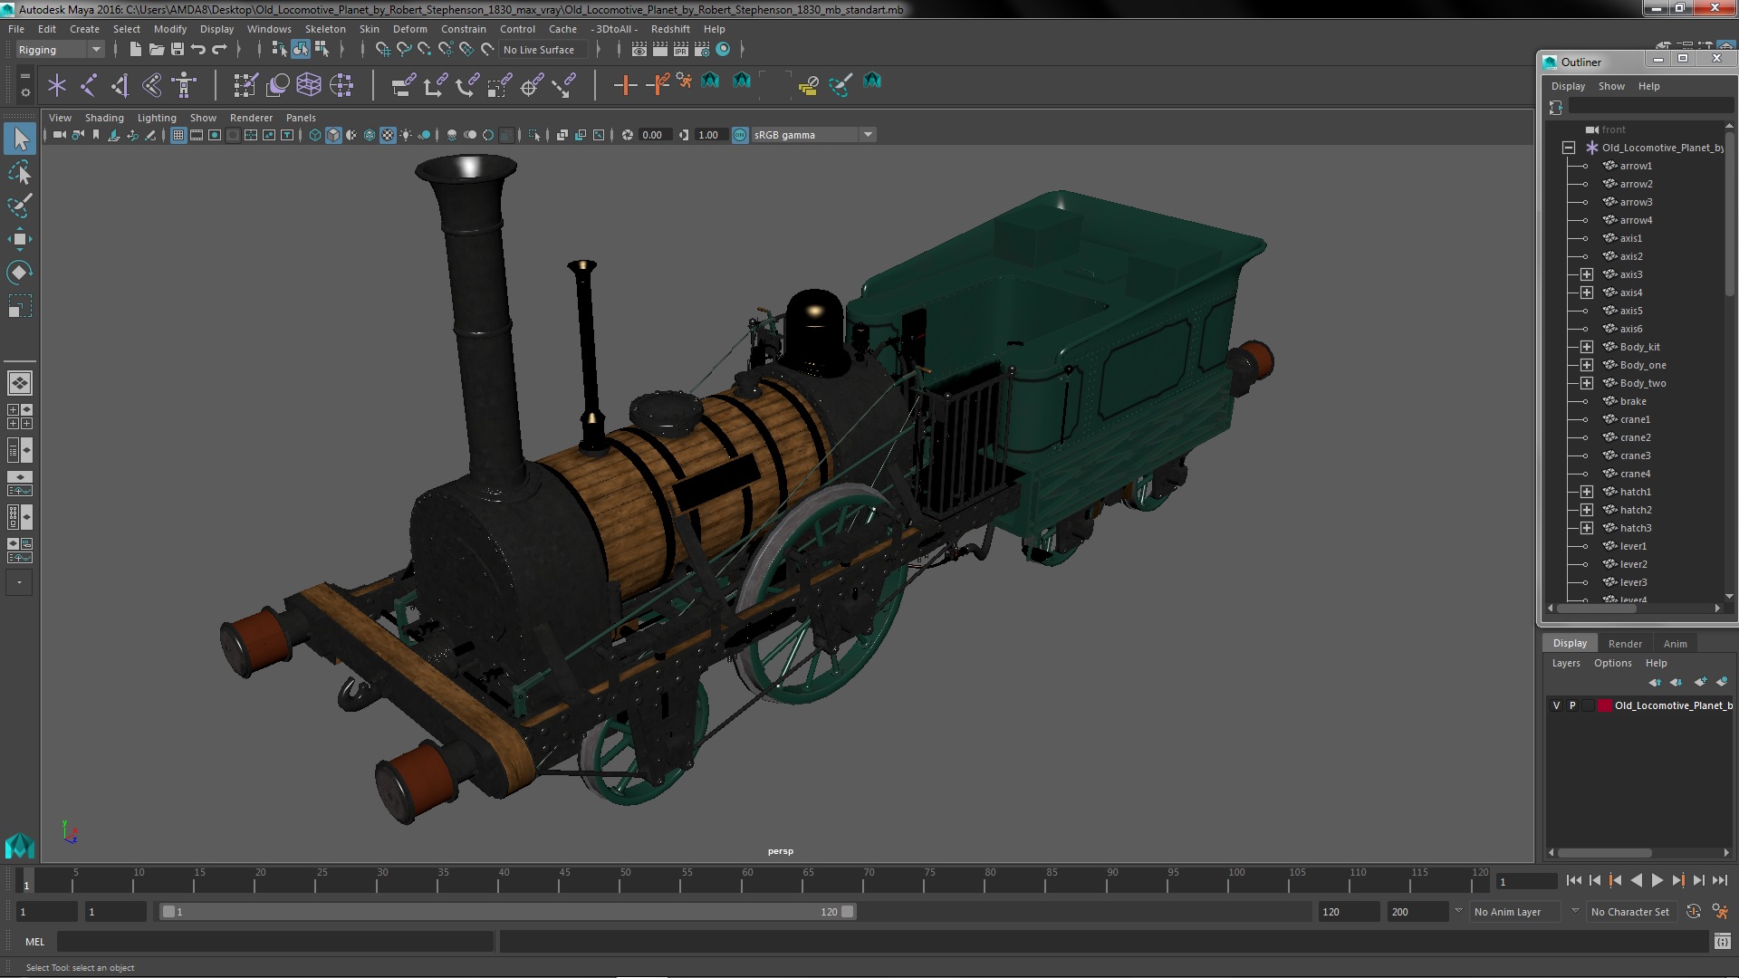The image size is (1739, 978).
Task: Go to end of playback range
Action: coord(1720,880)
